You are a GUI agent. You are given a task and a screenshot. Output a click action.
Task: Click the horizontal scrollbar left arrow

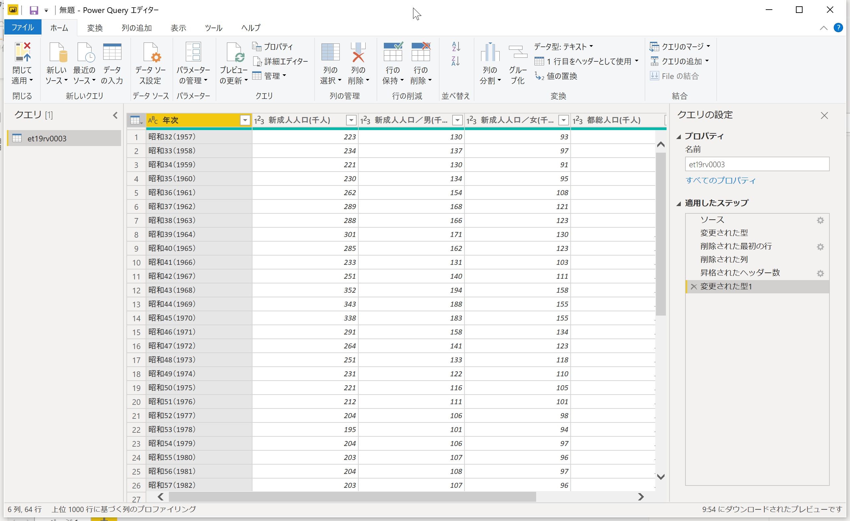pyautogui.click(x=160, y=497)
